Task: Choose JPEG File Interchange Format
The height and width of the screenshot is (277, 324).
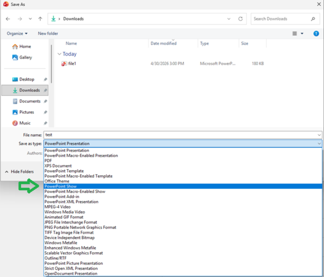Action: [x=183, y=222]
